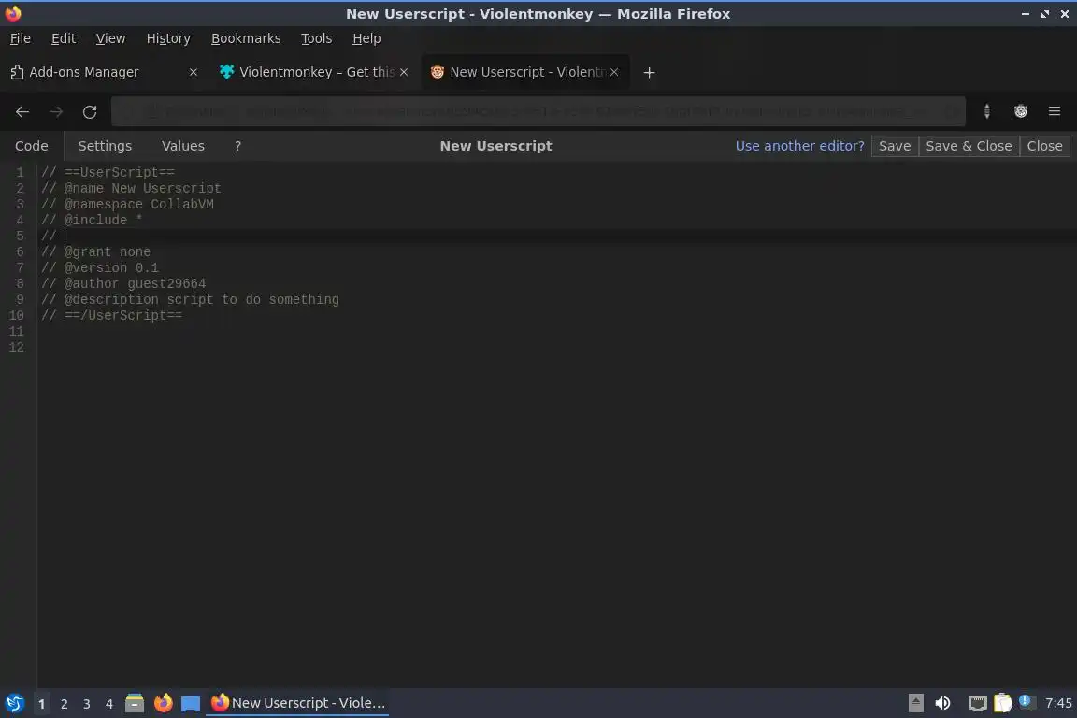Close the Add-ons Manager tab
Screen dimensions: 1077x718
pos(193,72)
